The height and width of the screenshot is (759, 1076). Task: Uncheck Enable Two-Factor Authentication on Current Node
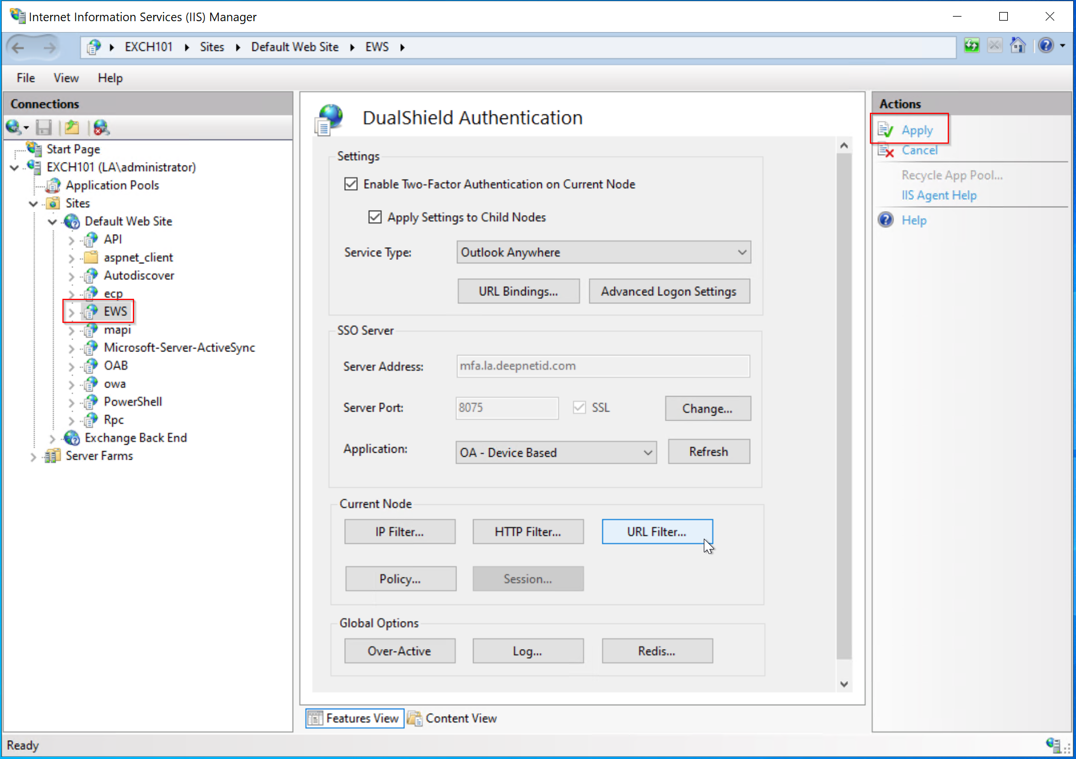point(351,184)
